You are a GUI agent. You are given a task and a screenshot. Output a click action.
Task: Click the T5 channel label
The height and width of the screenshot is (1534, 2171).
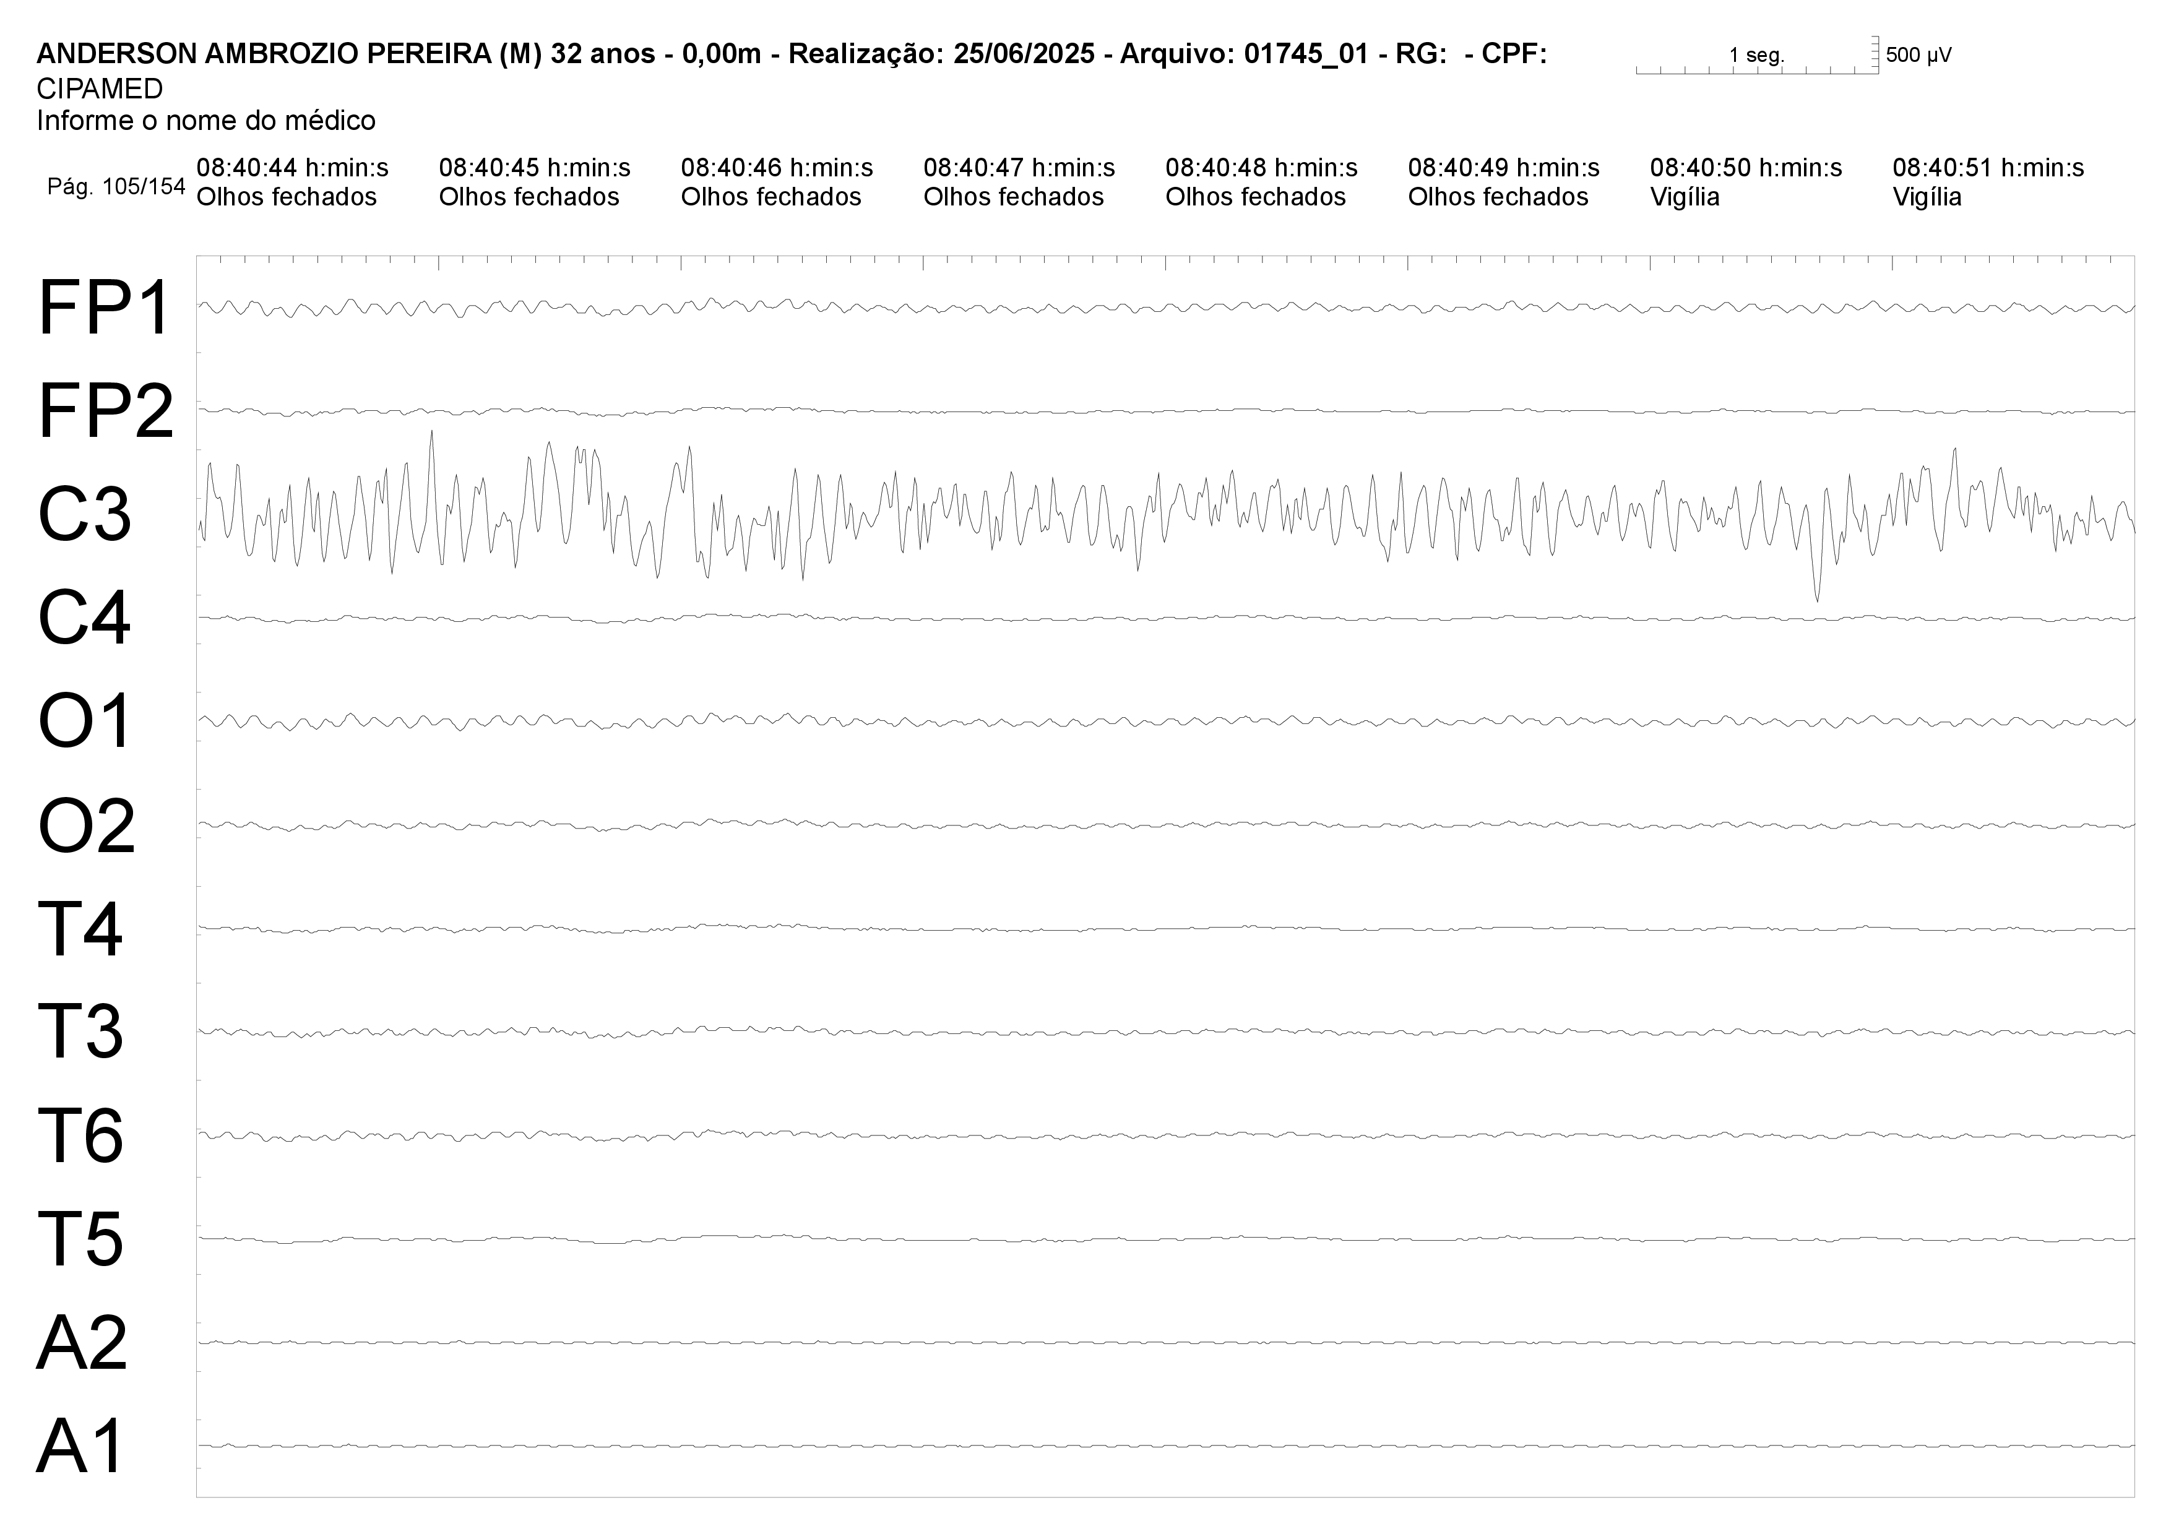[x=80, y=1238]
